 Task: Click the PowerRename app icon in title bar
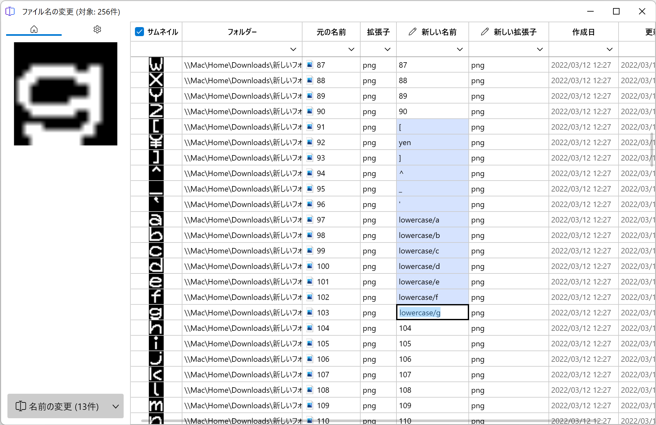[10, 12]
